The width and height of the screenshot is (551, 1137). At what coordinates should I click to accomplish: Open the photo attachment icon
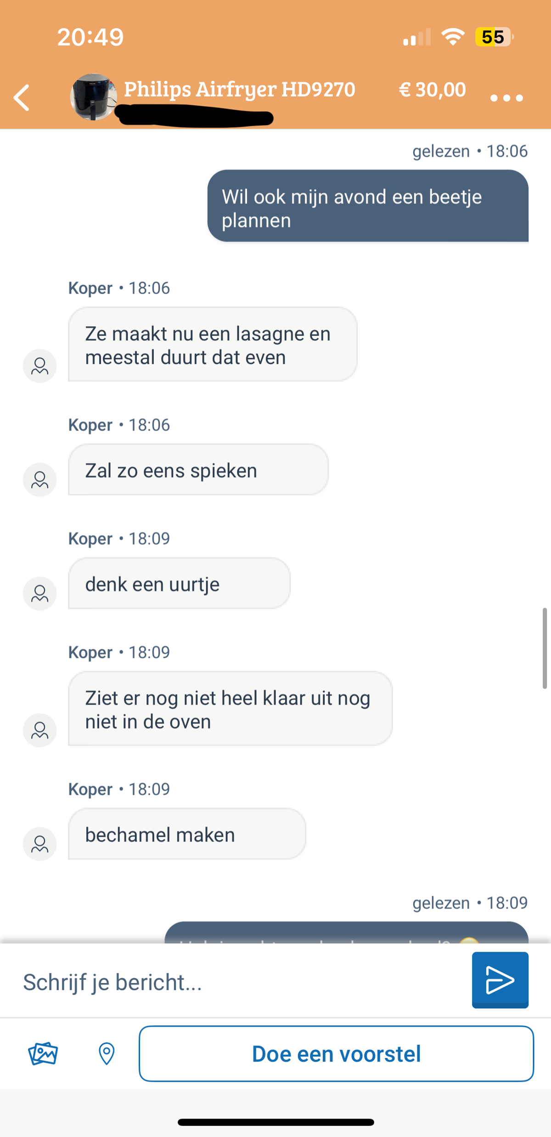point(43,1053)
